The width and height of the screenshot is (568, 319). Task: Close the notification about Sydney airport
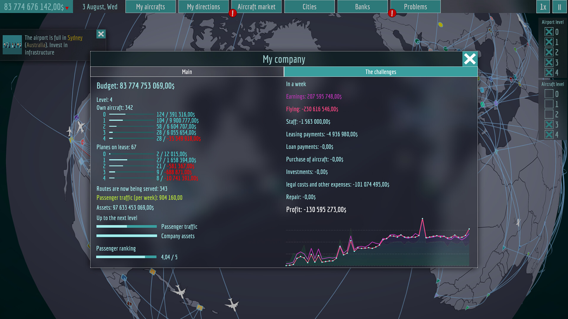pos(101,34)
